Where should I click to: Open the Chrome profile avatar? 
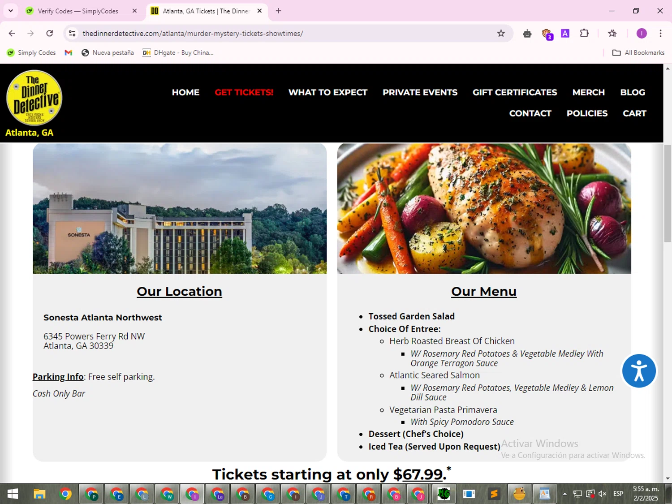tap(642, 33)
